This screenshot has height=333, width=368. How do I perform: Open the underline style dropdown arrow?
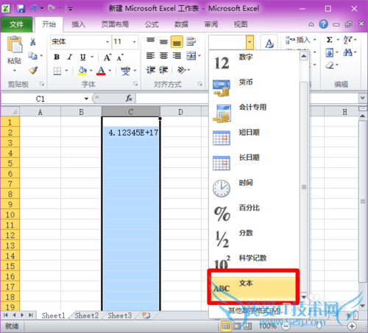click(x=92, y=57)
